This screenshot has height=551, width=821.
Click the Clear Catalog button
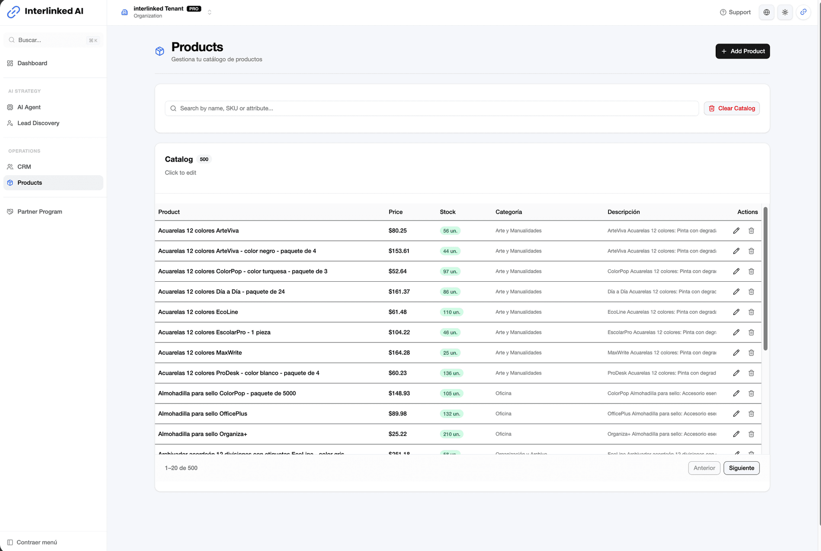(732, 109)
